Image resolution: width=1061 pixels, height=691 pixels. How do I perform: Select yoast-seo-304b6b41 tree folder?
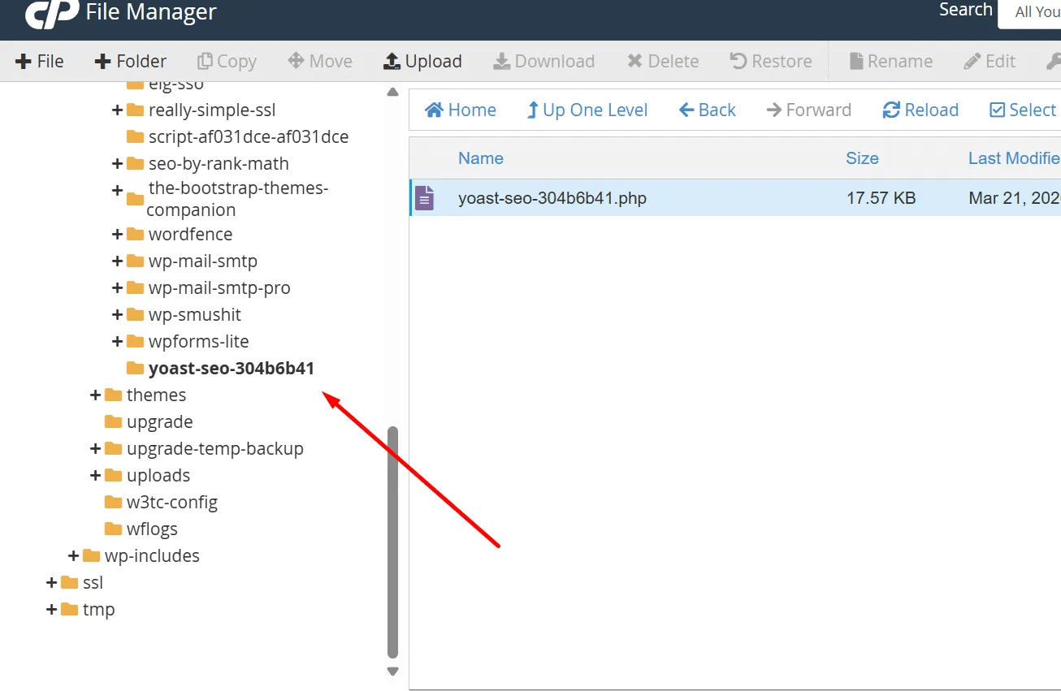232,368
